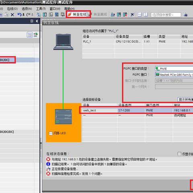The width and height of the screenshot is (193, 193).
Task: Click the start simulation icon
Action: click(x=57, y=14)
